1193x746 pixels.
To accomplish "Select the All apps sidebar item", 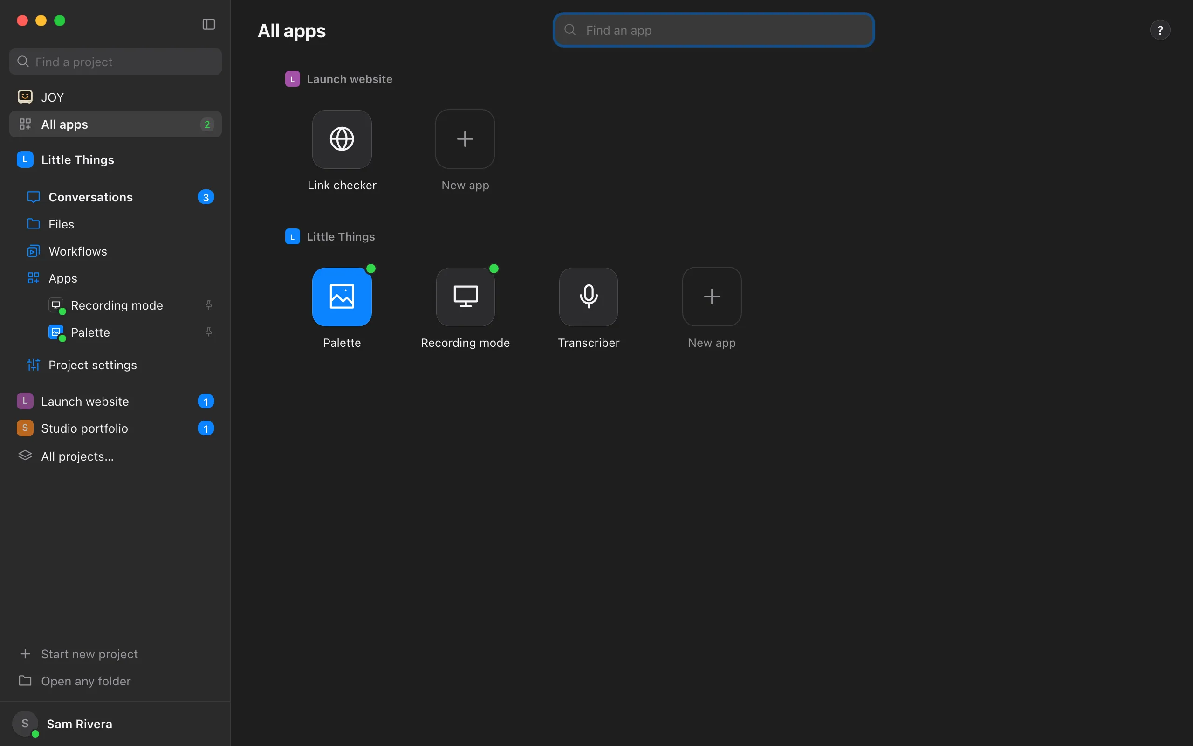I will tap(116, 124).
